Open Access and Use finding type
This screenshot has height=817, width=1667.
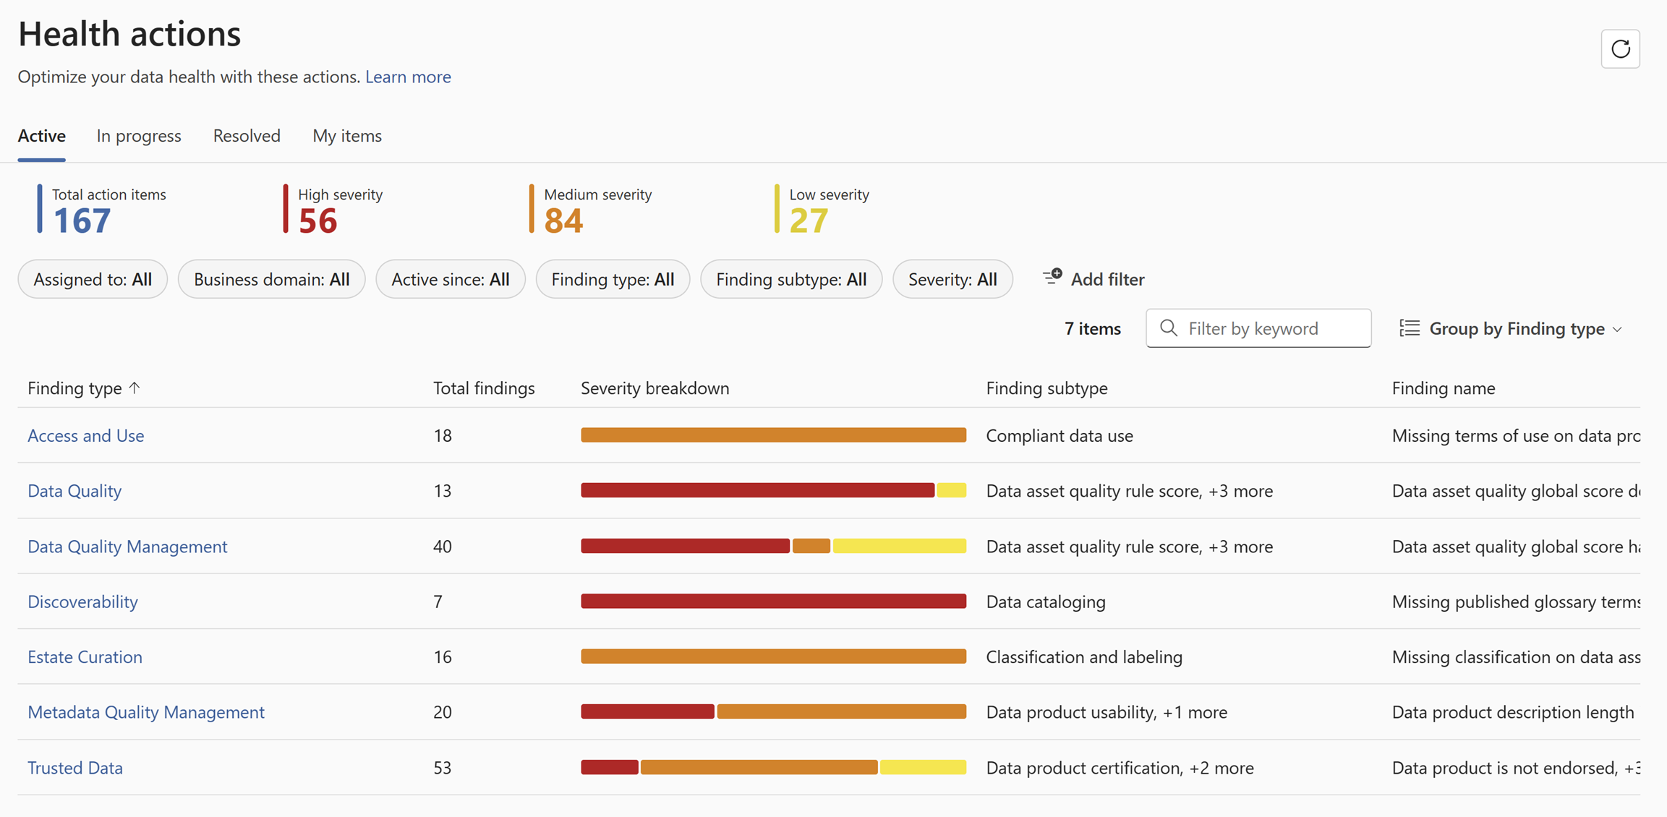point(86,435)
